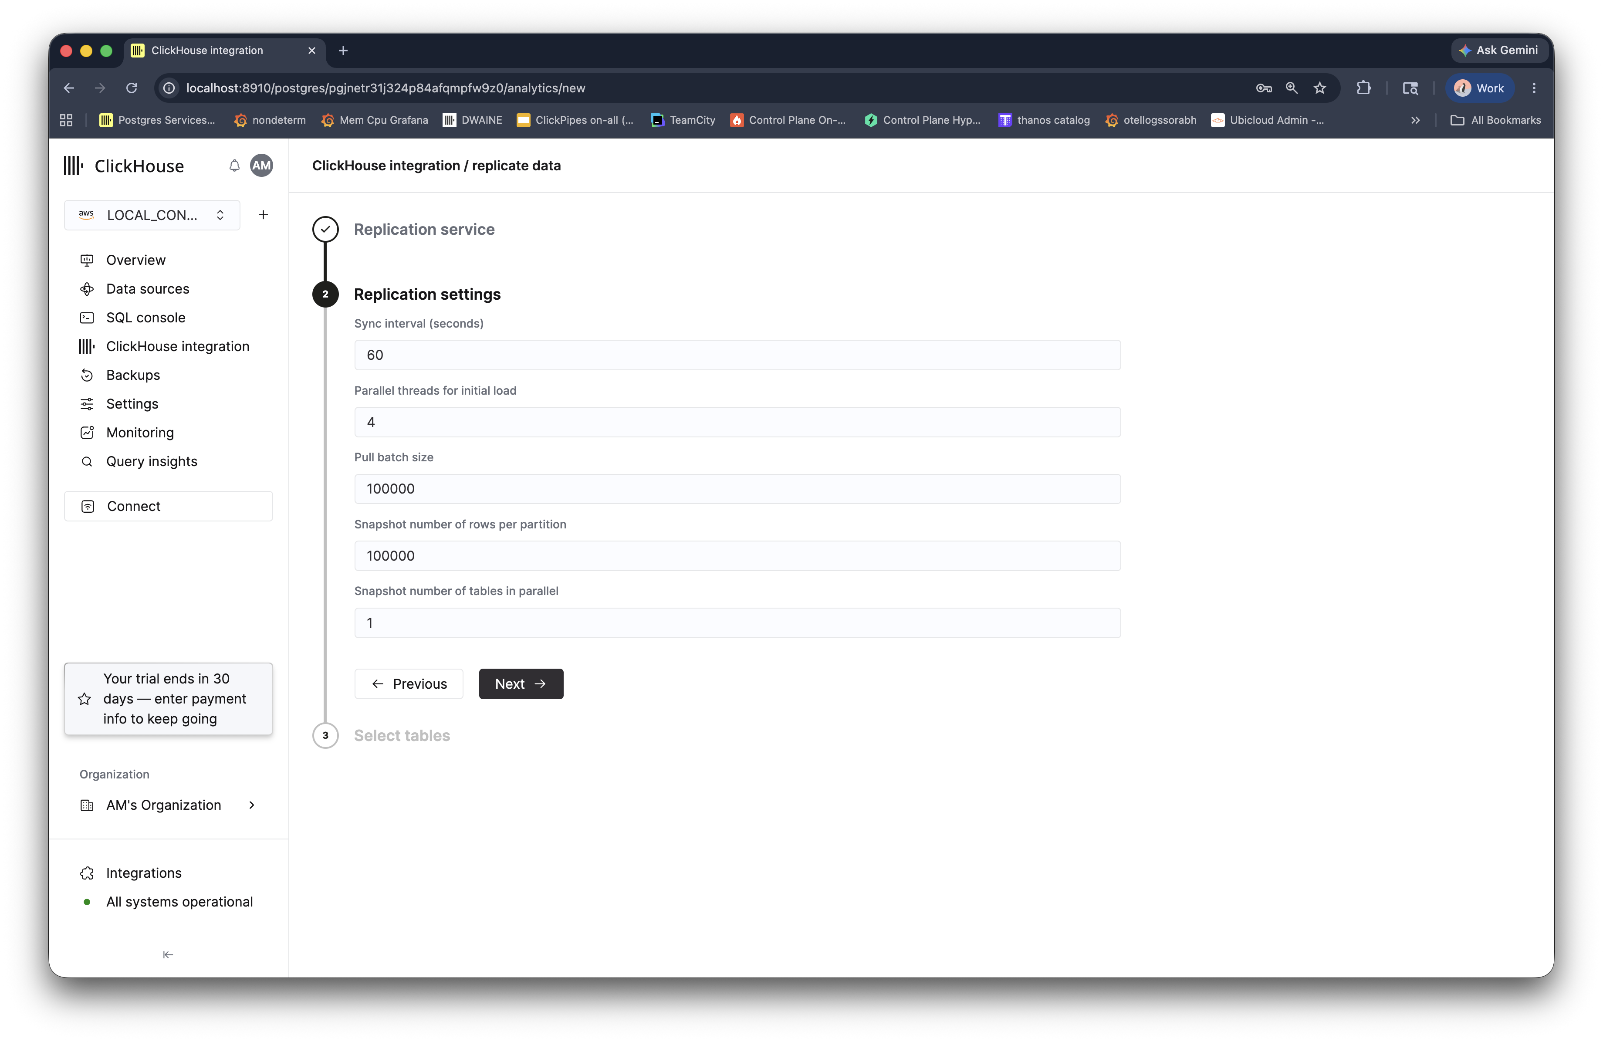The width and height of the screenshot is (1603, 1042).
Task: Open the apps grid icon in bookmarks bar
Action: coord(66,120)
